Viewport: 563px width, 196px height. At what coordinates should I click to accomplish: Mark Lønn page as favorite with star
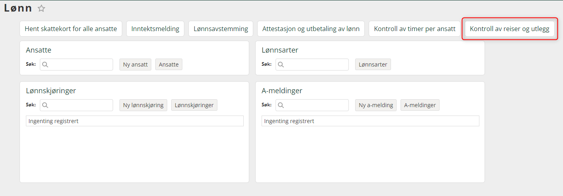coord(41,8)
